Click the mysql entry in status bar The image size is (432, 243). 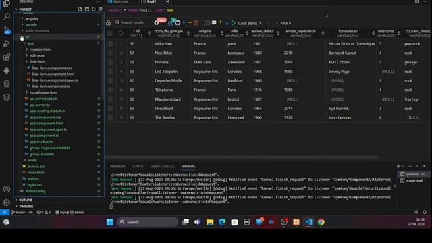[62, 212]
